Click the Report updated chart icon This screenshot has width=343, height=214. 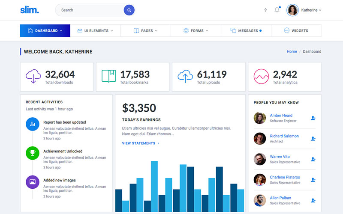[33, 124]
